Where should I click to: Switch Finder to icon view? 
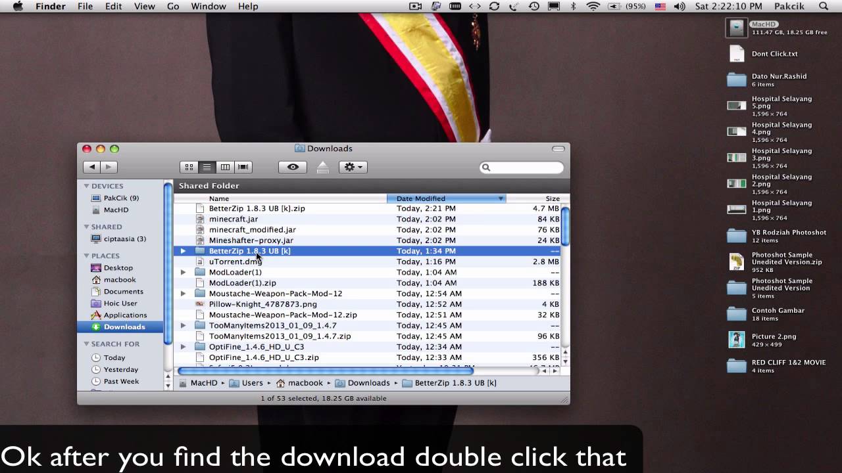pyautogui.click(x=189, y=168)
